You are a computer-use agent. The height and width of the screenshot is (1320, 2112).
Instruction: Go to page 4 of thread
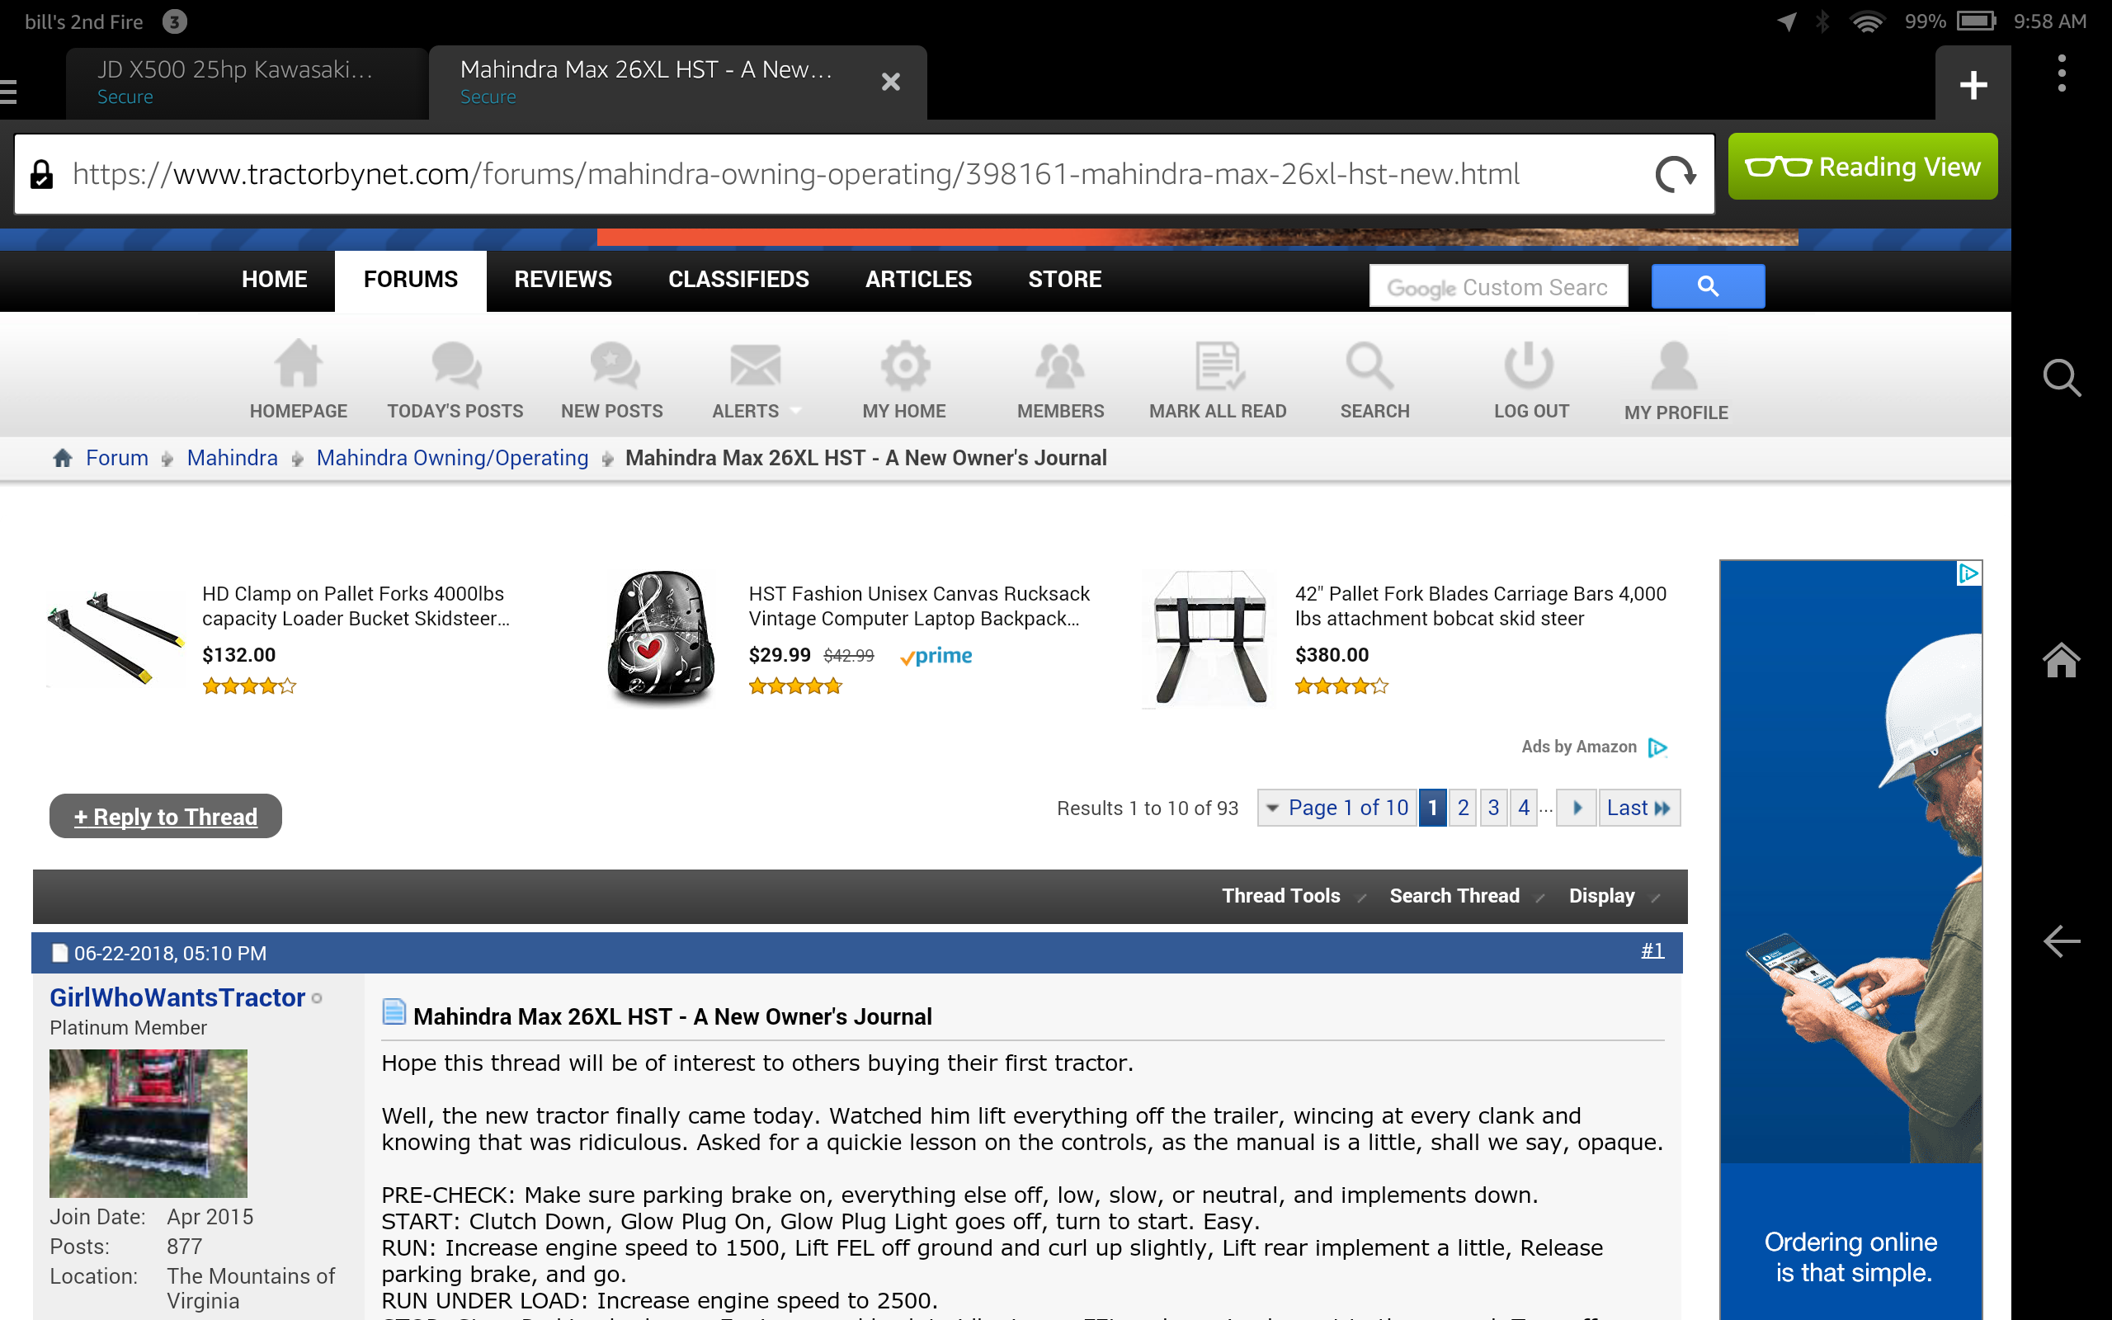click(1524, 808)
